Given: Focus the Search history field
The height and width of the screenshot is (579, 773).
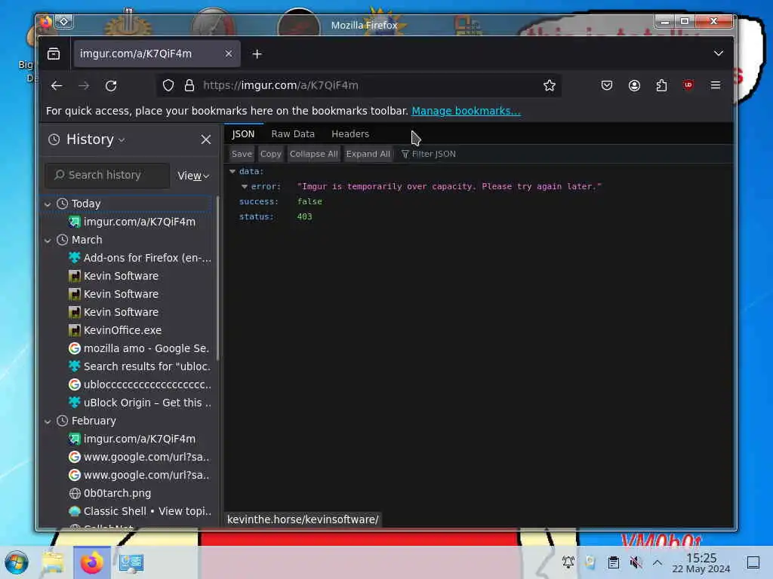Looking at the screenshot, I should (107, 175).
